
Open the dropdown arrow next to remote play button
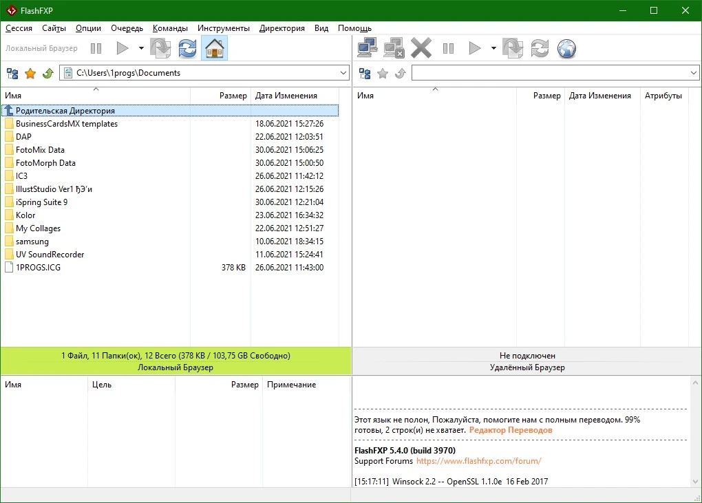click(493, 48)
